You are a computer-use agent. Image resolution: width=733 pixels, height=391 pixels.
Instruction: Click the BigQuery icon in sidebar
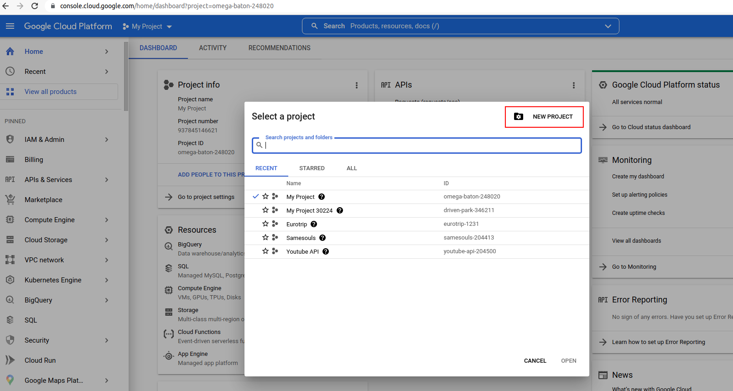[10, 300]
